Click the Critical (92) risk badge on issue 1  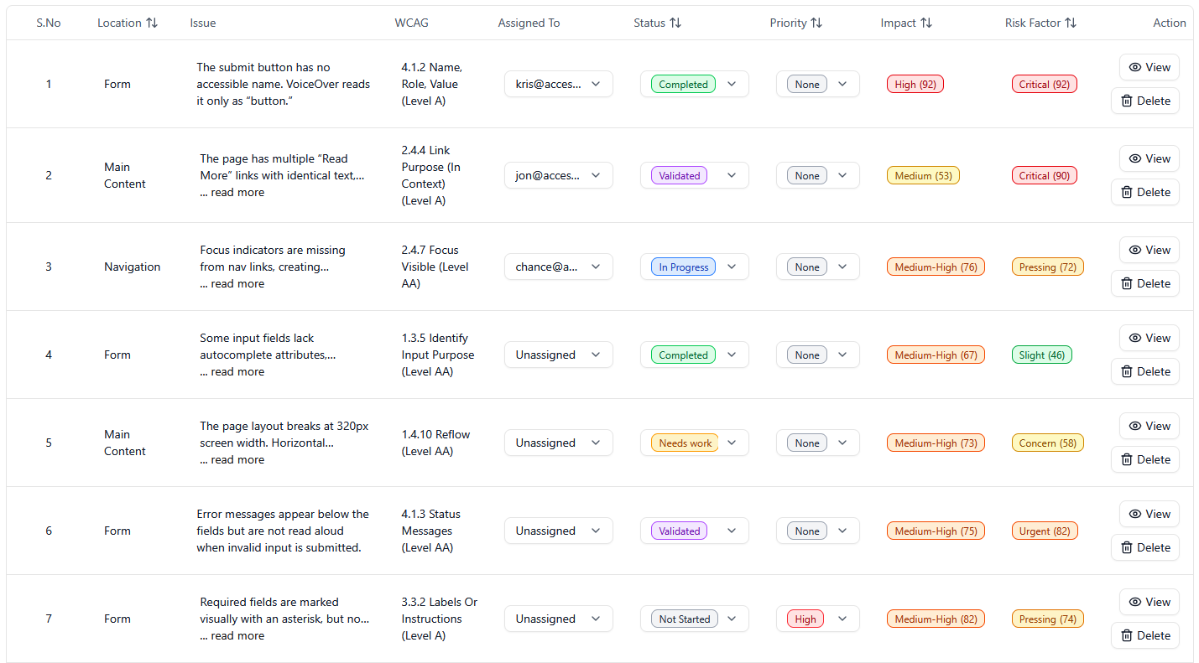click(1044, 84)
